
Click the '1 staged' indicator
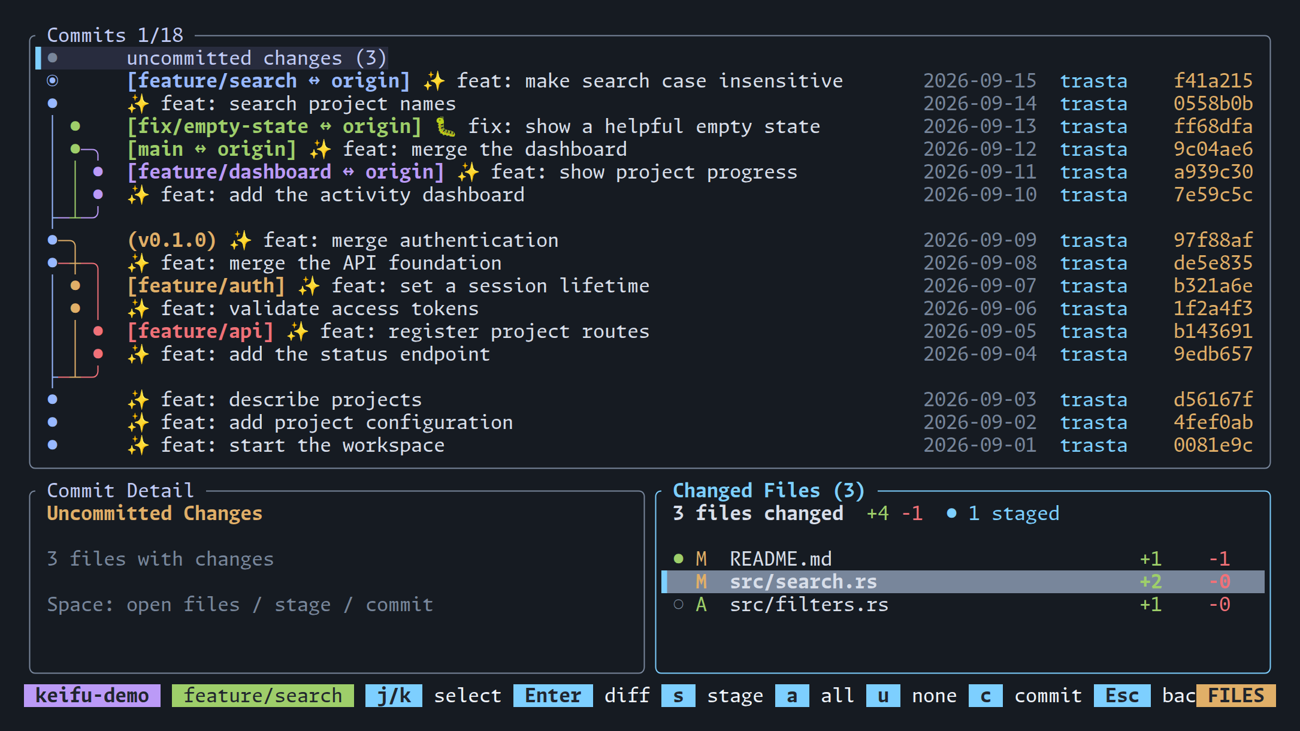(1003, 513)
